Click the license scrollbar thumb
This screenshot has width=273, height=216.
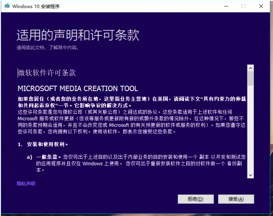250,78
